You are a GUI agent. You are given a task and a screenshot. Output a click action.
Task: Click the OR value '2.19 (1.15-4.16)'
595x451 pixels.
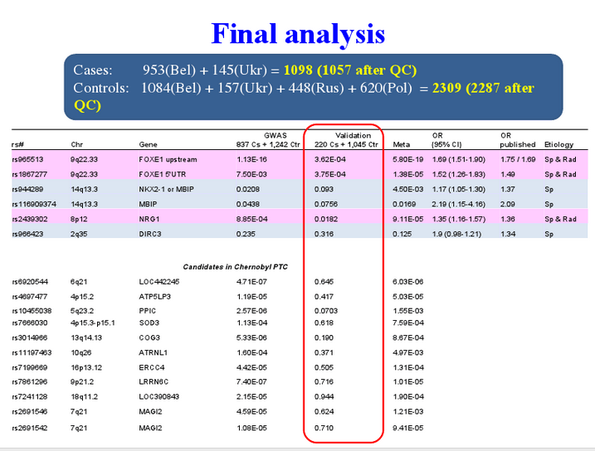458,204
